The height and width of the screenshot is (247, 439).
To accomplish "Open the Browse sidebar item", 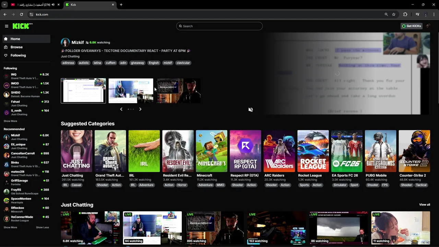I will click(26, 47).
